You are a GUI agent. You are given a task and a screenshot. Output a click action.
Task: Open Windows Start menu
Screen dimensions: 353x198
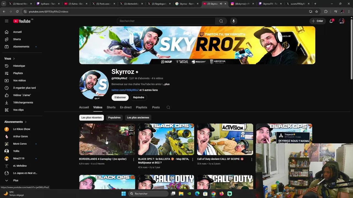[x=123, y=194]
